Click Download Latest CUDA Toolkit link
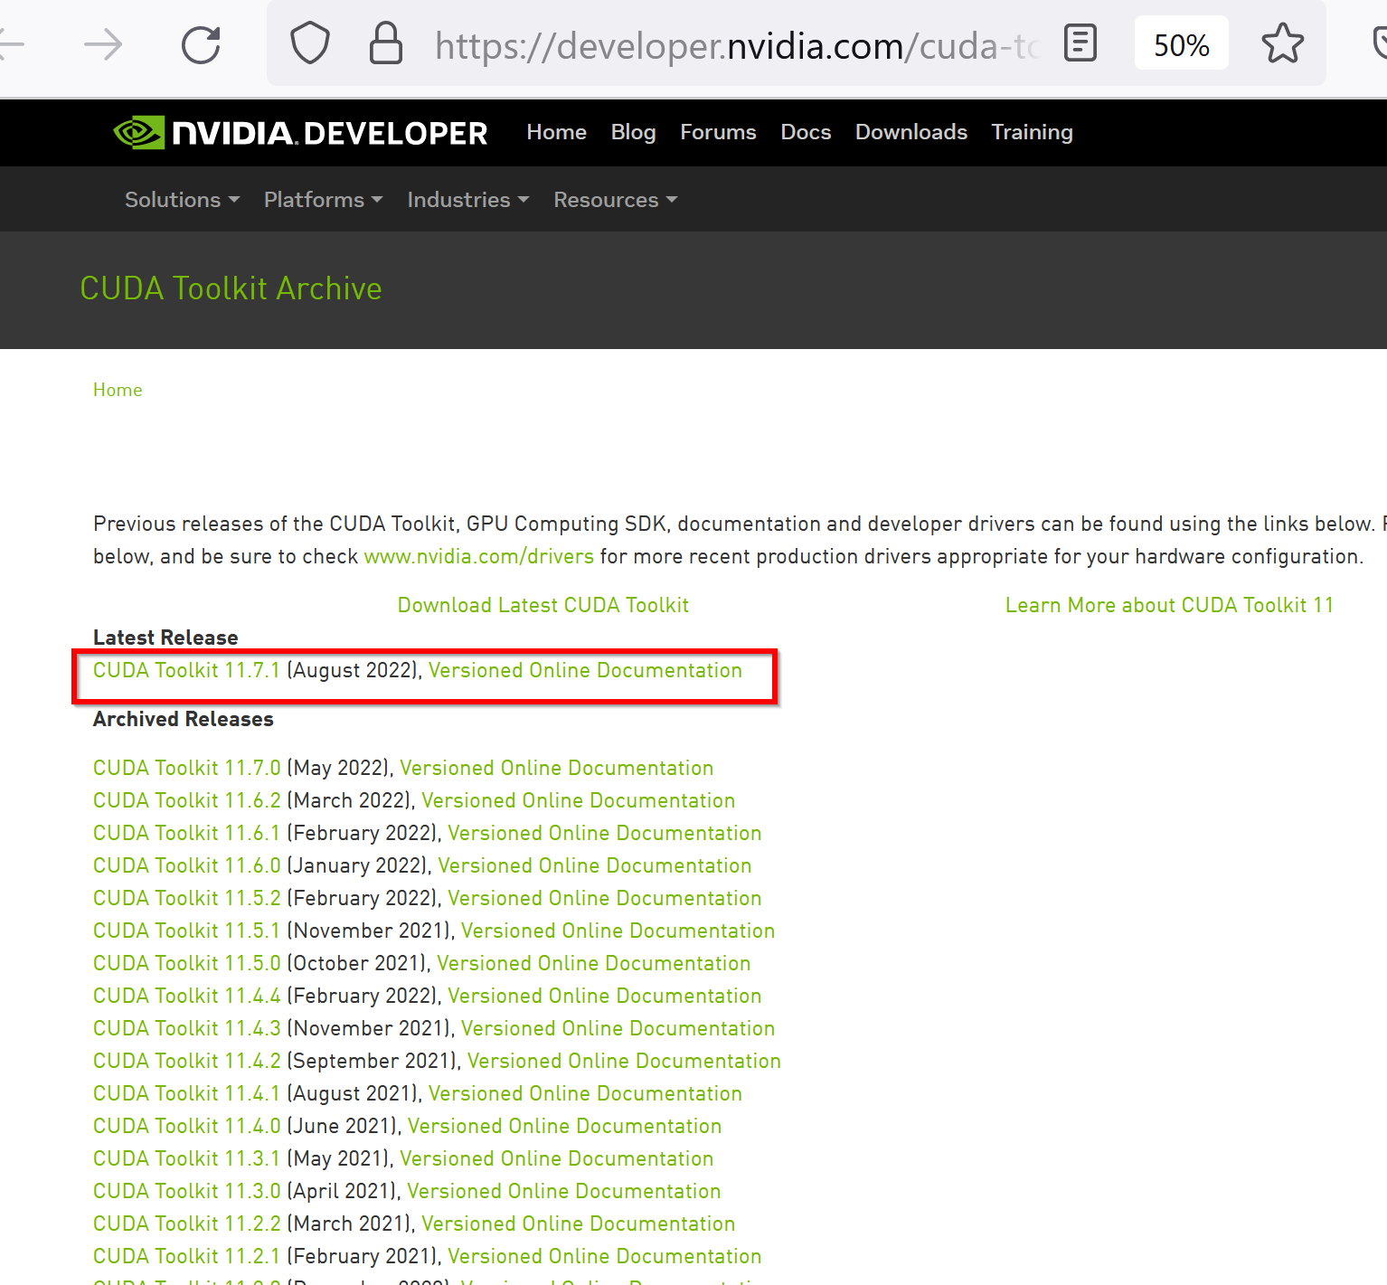1387x1285 pixels. pos(543,605)
